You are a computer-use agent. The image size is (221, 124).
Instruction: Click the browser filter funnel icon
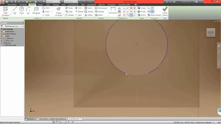(2, 26)
